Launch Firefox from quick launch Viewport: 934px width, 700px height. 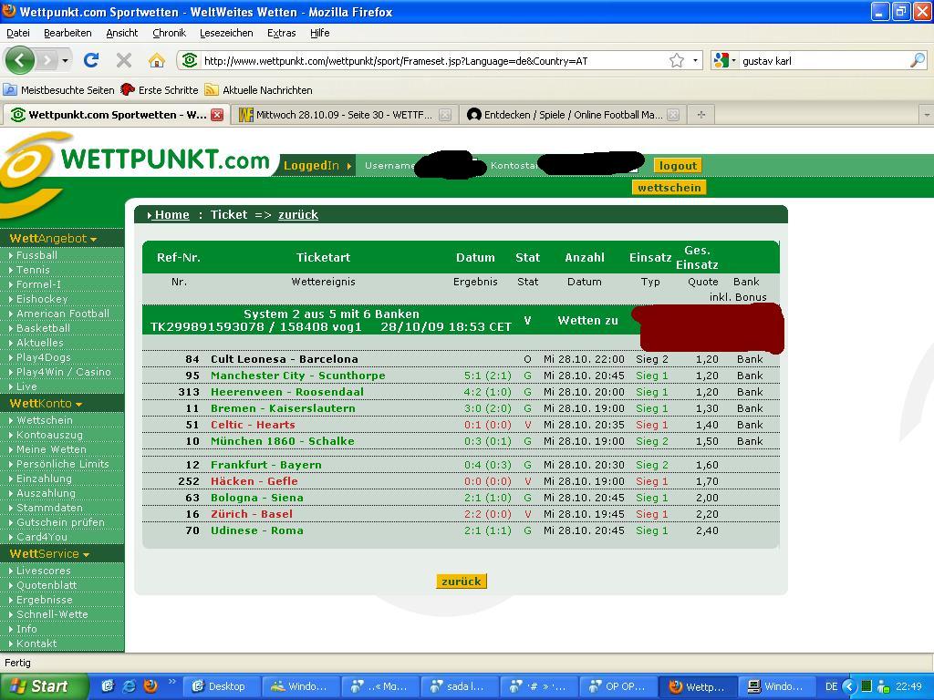pos(150,686)
